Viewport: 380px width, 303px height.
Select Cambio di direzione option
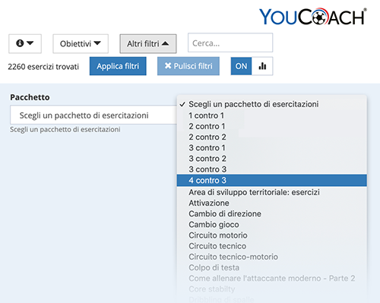[x=271, y=213]
